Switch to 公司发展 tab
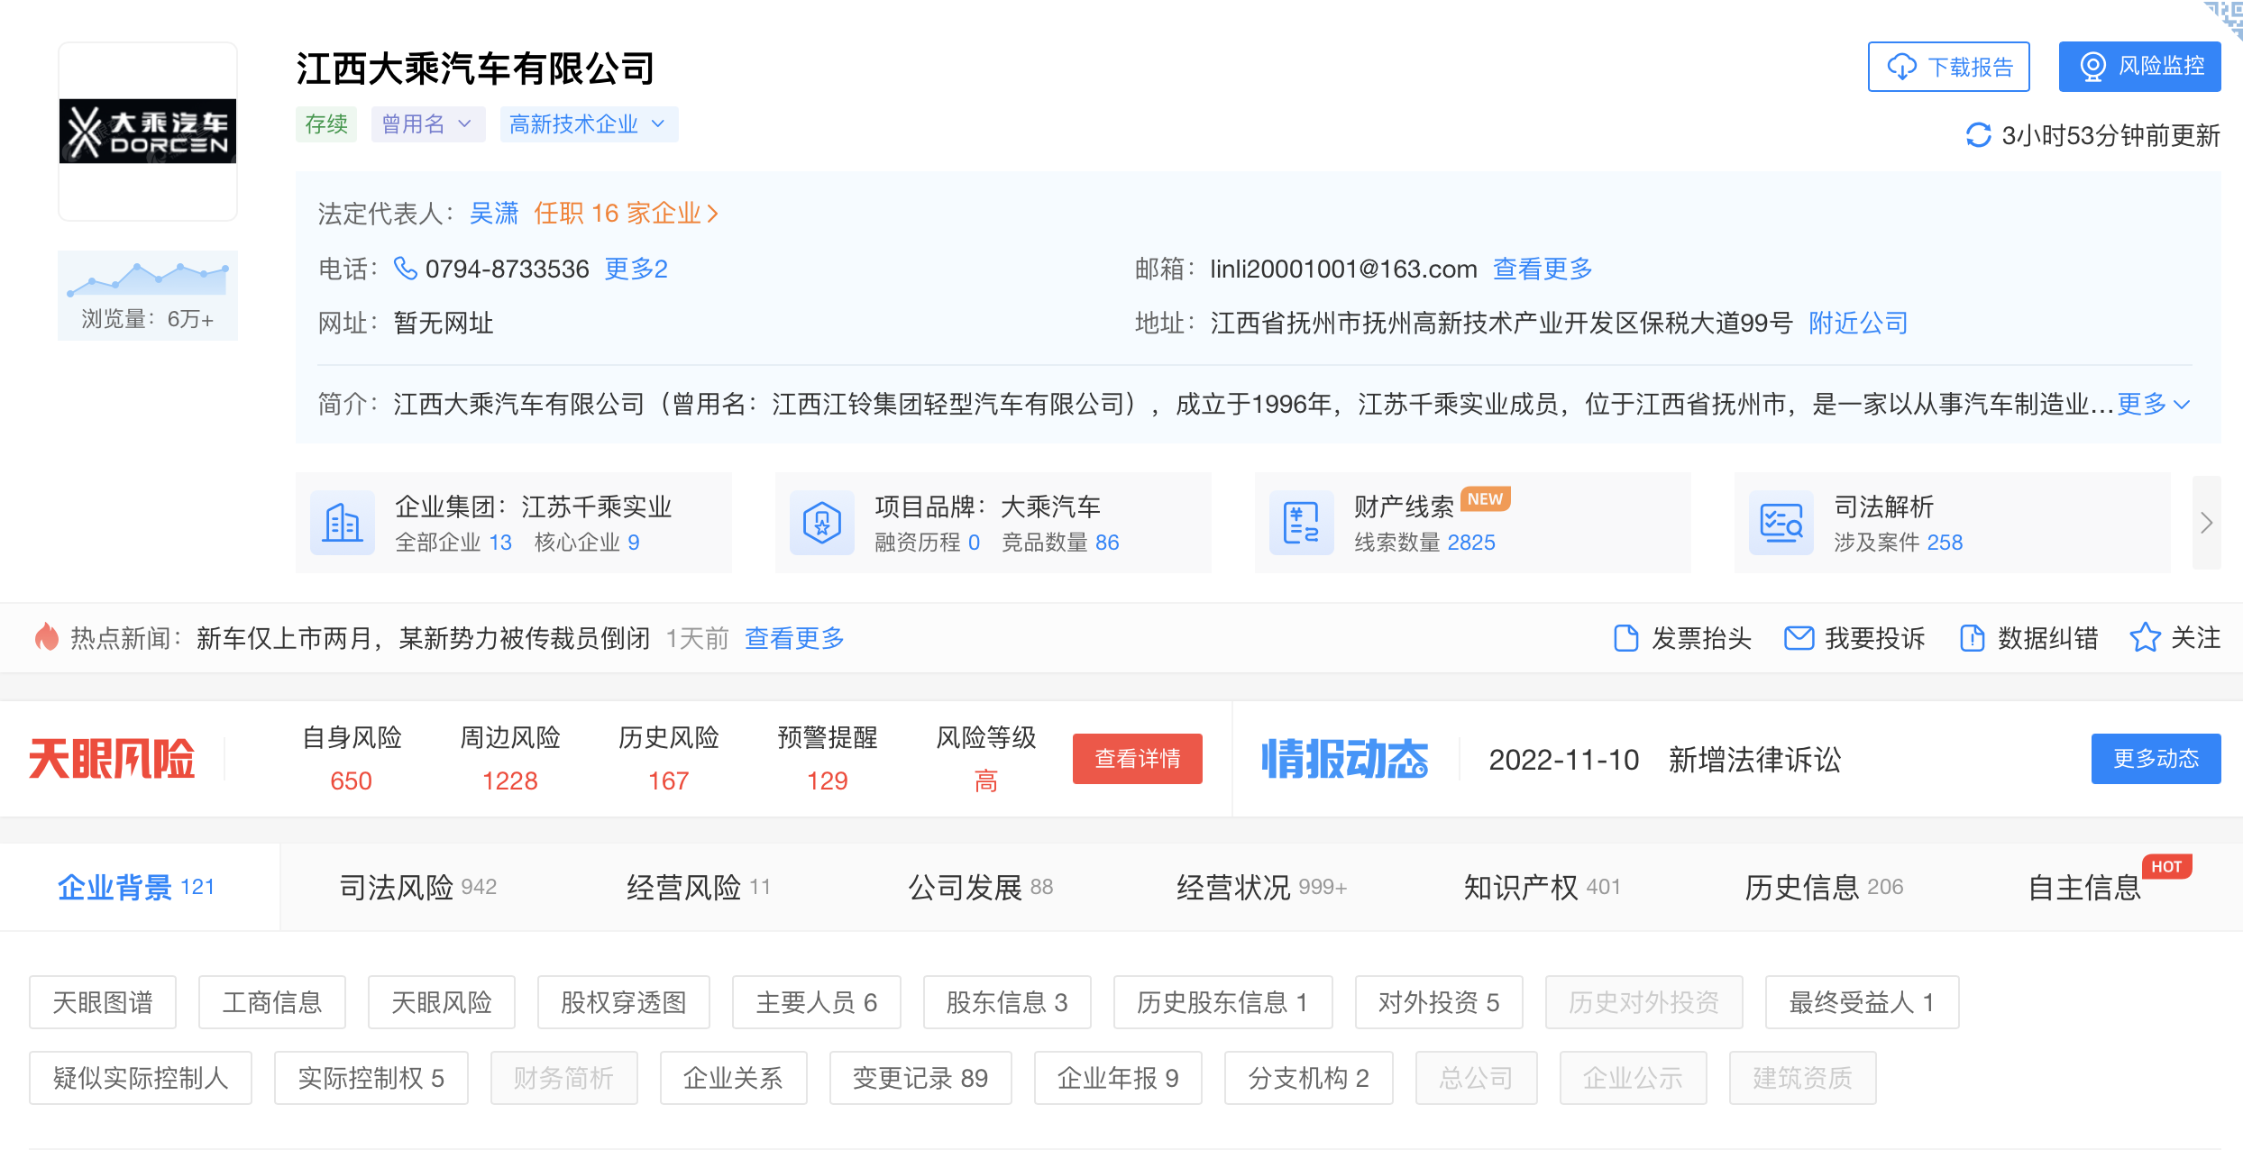This screenshot has height=1150, width=2243. (980, 888)
